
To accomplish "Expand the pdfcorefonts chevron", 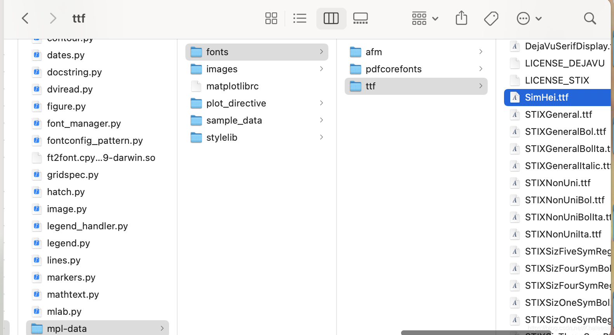I will (481, 69).
